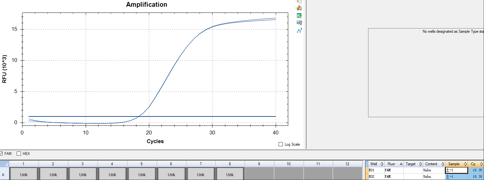This screenshot has height=180, width=484.
Task: Click Cq value 18.38
Action: point(476,176)
